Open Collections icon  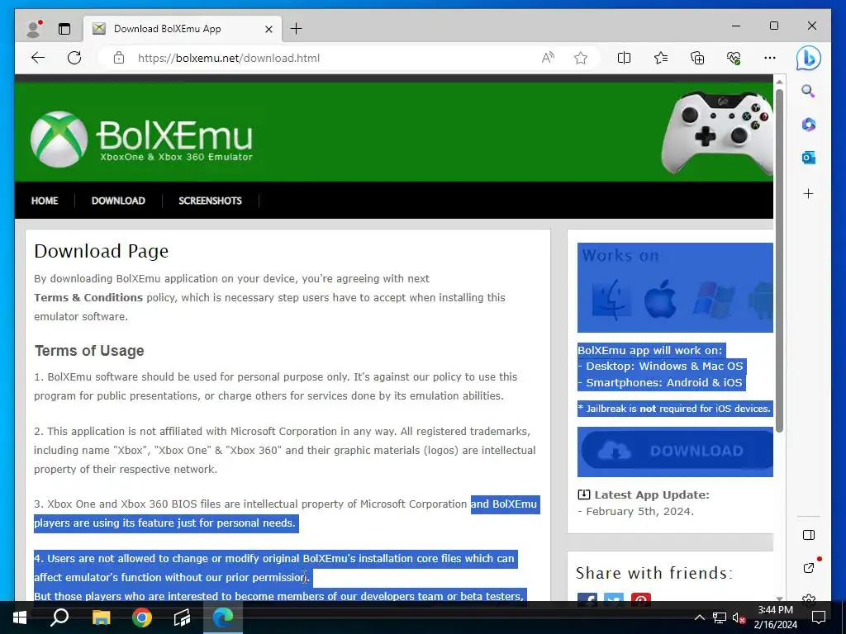click(x=697, y=58)
